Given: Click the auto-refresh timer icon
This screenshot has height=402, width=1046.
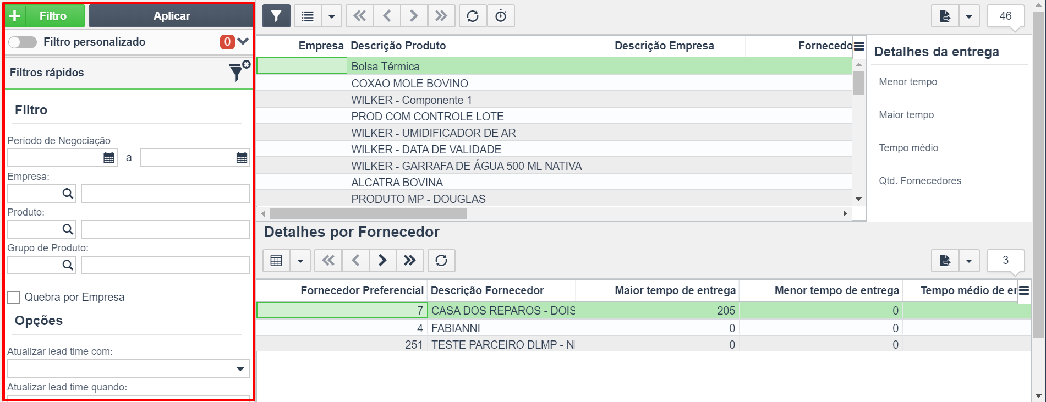Looking at the screenshot, I should pos(501,16).
